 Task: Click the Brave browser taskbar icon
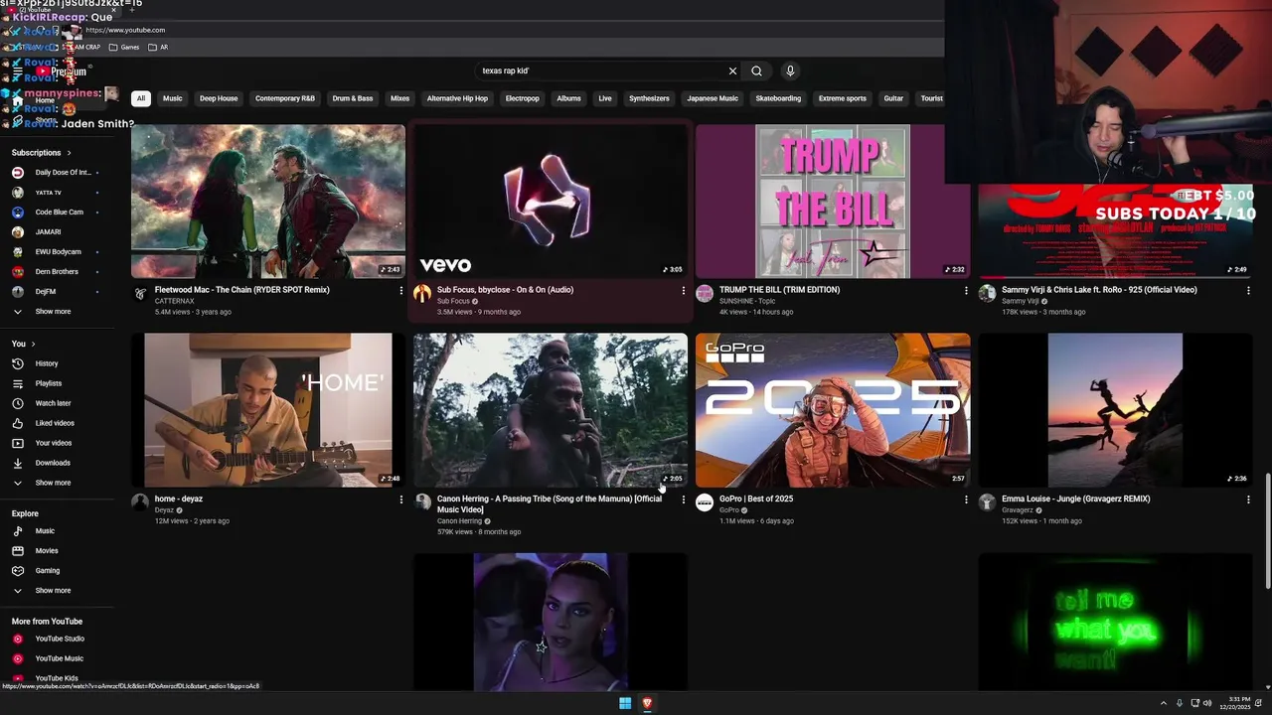coord(647,703)
